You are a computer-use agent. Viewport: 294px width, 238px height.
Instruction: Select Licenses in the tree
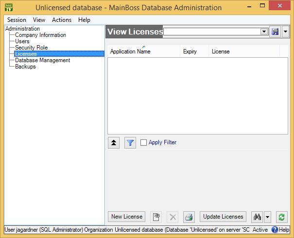(59, 54)
